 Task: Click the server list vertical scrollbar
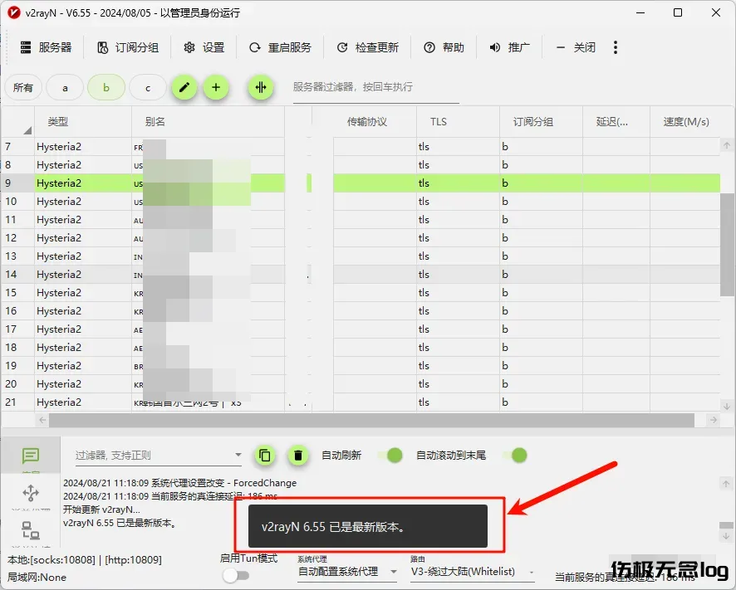click(x=727, y=244)
